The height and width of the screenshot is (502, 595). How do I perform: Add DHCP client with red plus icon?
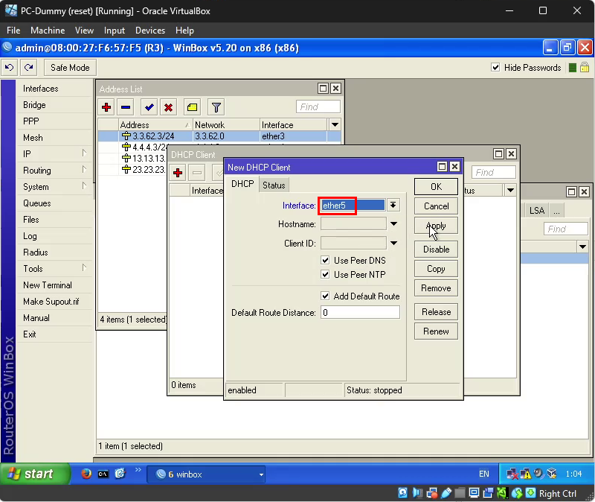point(178,173)
